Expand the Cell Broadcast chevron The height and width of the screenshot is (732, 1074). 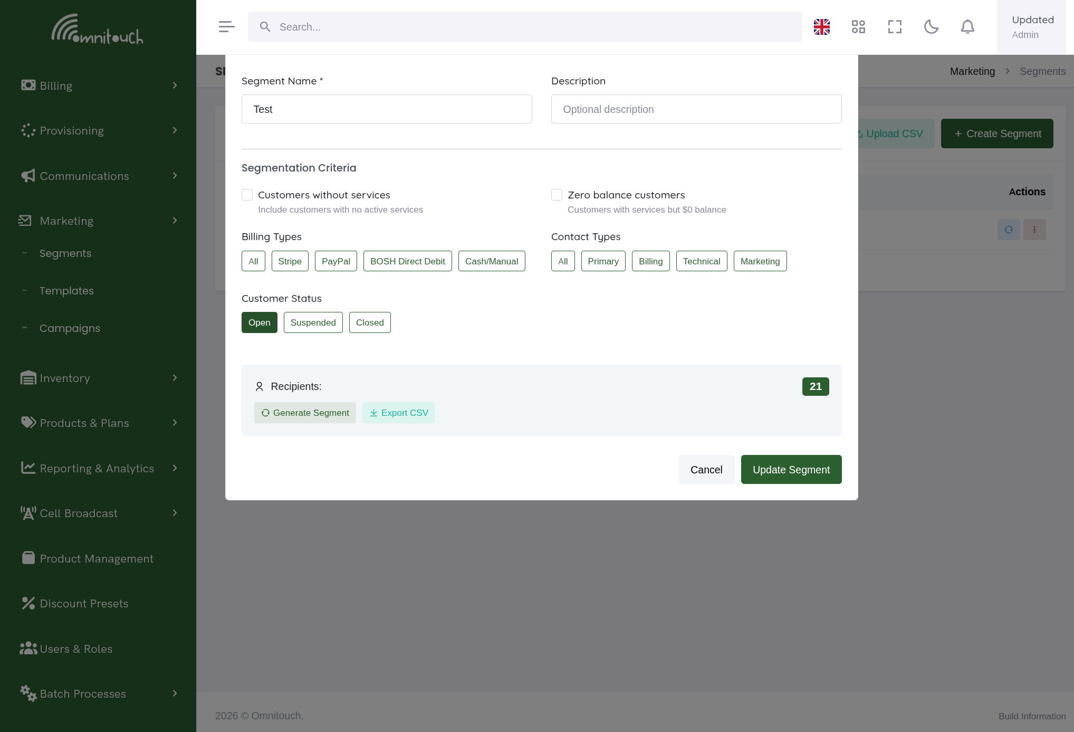tap(175, 513)
